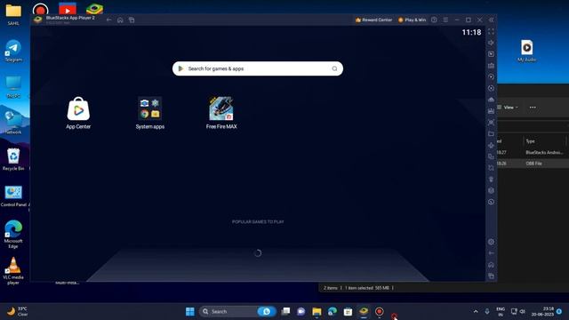Click the back arrow at bottom of sidebar
569x320 pixels.
click(x=491, y=252)
